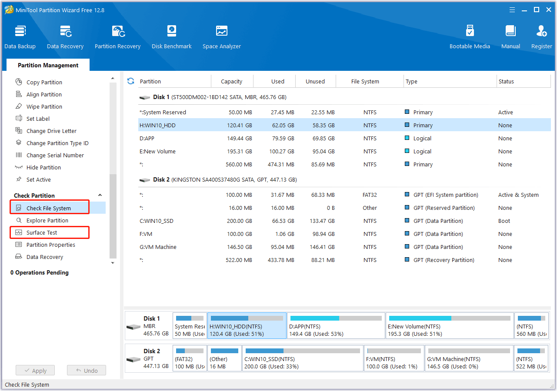Select the Disk 1 drive icon in the disk map

pyautogui.click(x=133, y=327)
